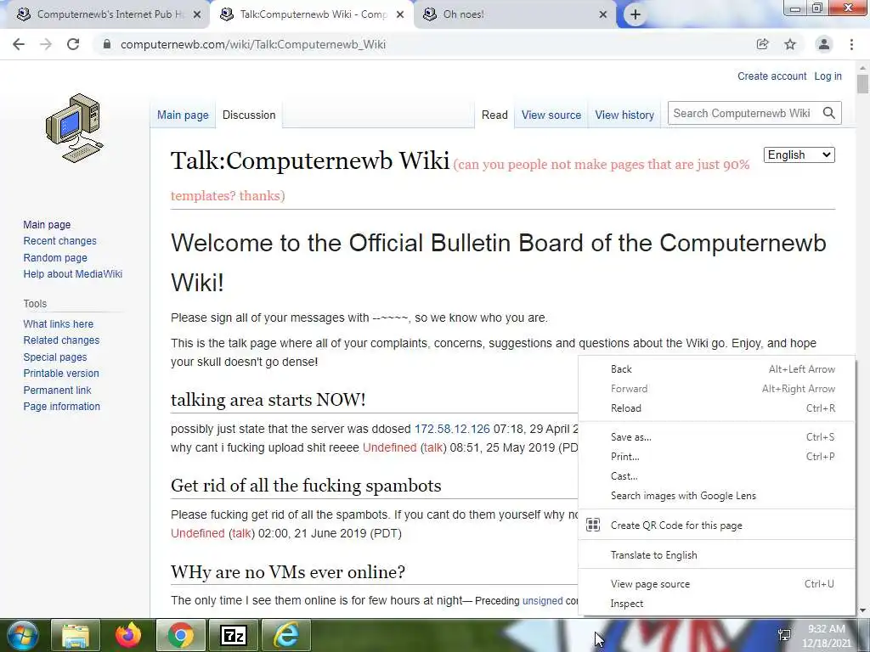Viewport: 870px width, 652px height.
Task: Open 7-Zip from taskbar
Action: pos(233,635)
